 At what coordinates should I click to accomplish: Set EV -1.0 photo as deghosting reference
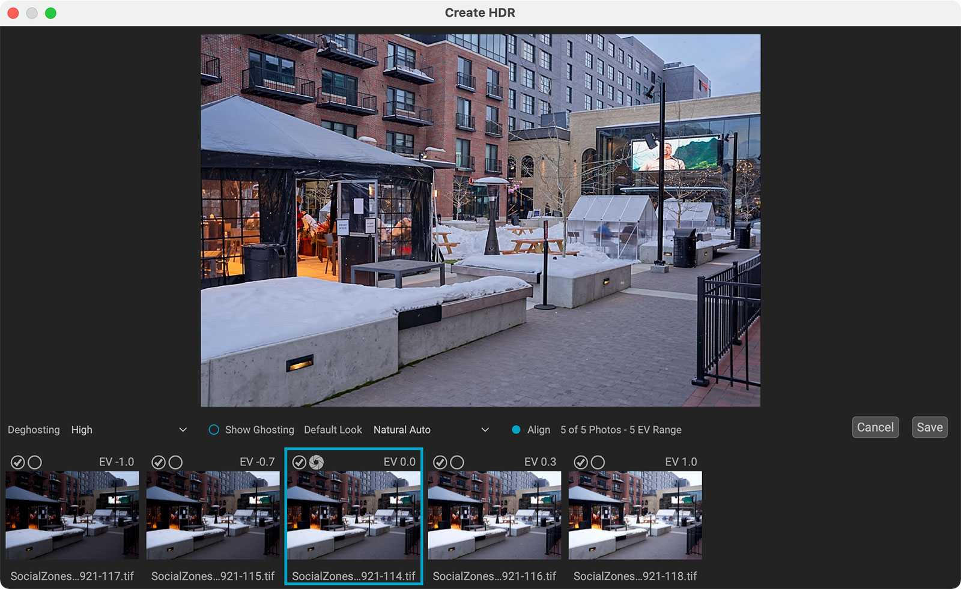pos(35,462)
